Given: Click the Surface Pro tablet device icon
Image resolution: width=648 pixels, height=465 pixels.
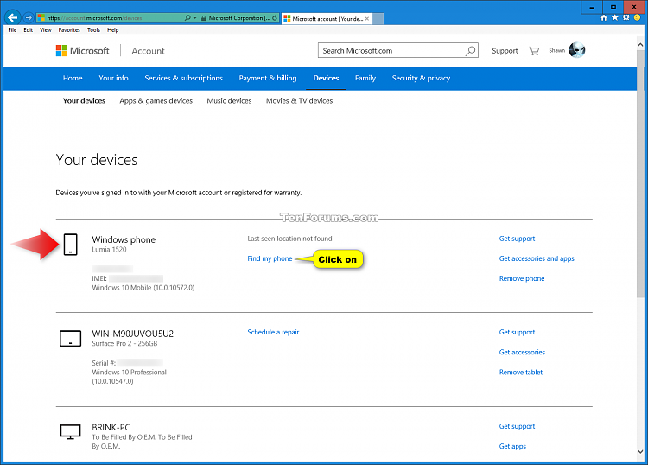Looking at the screenshot, I should click(x=70, y=338).
